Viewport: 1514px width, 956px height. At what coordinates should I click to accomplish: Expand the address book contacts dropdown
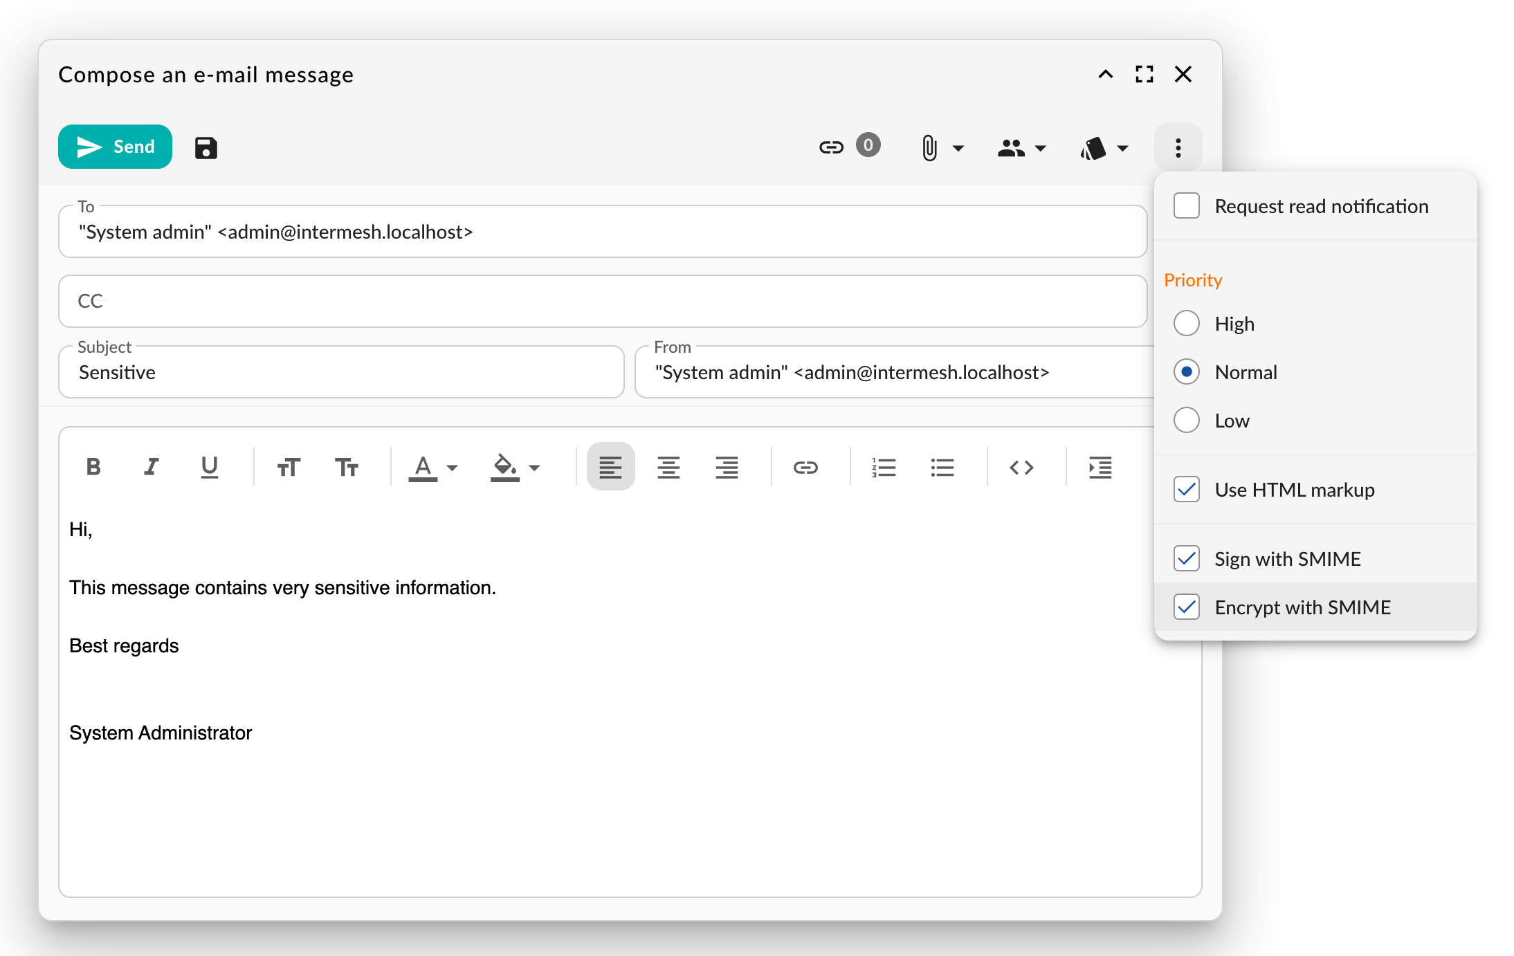pyautogui.click(x=1021, y=148)
